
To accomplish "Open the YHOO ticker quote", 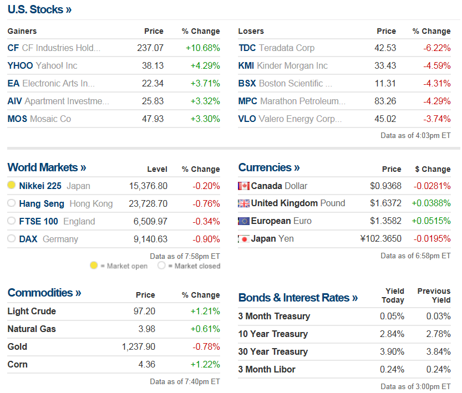I will point(21,65).
